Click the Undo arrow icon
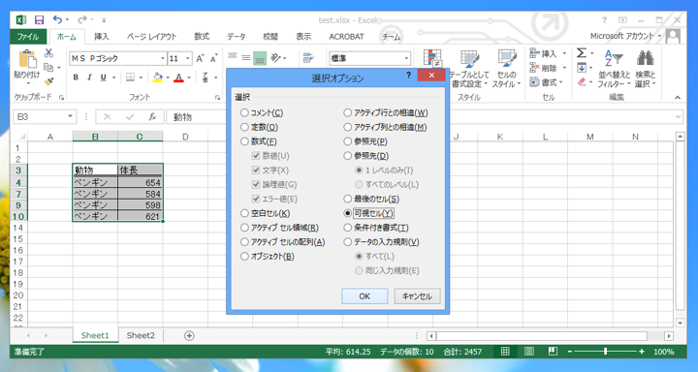This screenshot has width=698, height=372. pyautogui.click(x=57, y=19)
